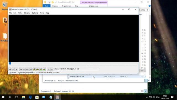
Task: Click the Properties checkmark quick access icon
Action: pyautogui.click(x=50, y=2)
